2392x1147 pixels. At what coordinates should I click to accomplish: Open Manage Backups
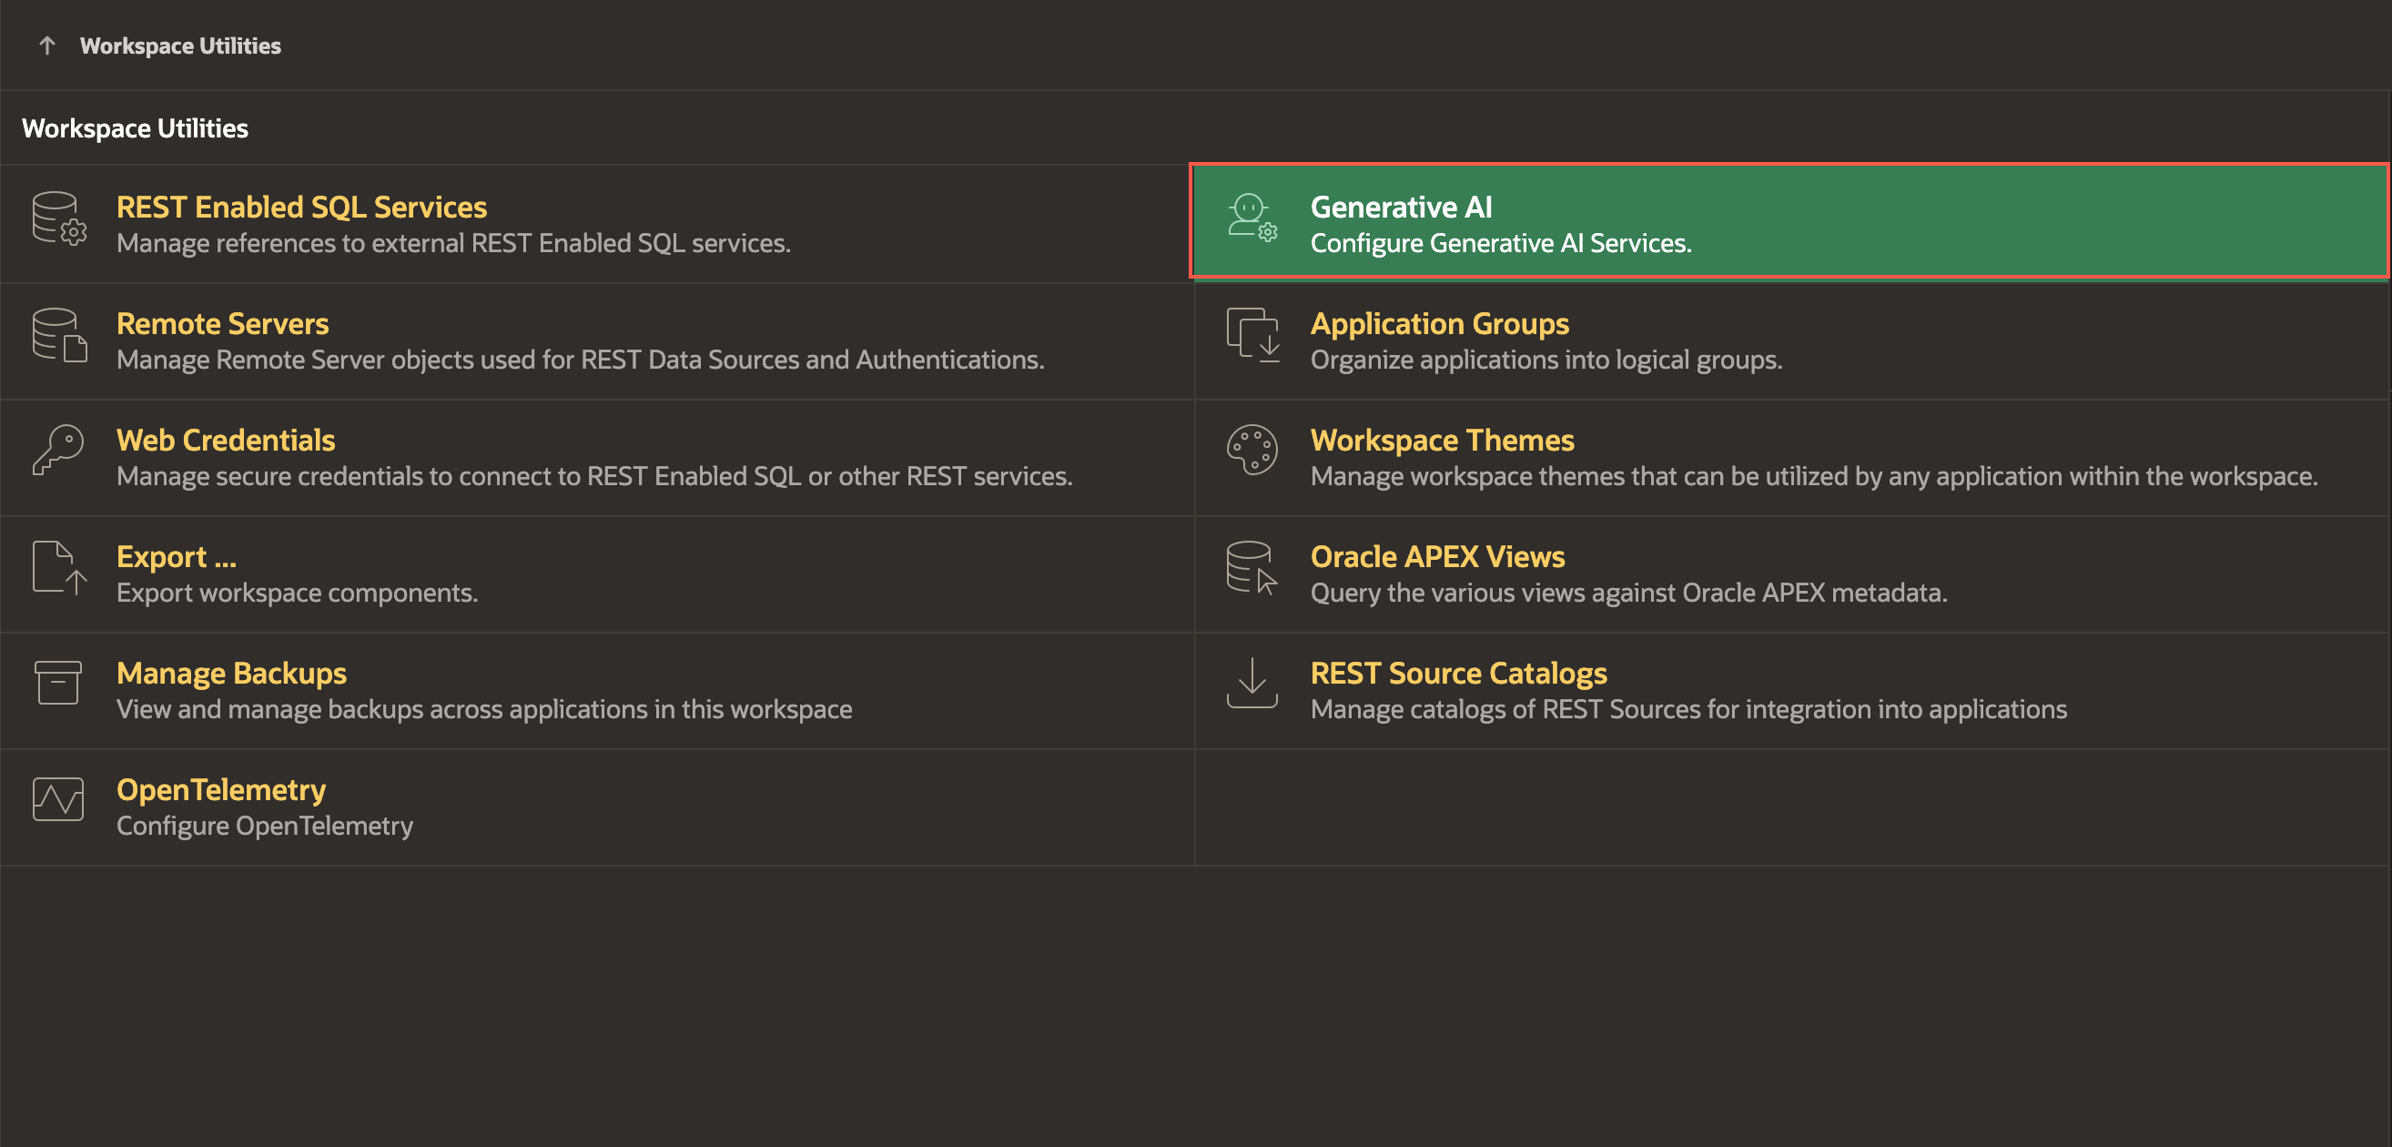[x=231, y=674]
